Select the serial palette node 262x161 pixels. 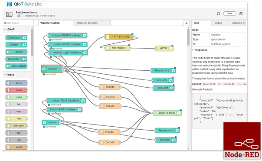(x=16, y=147)
